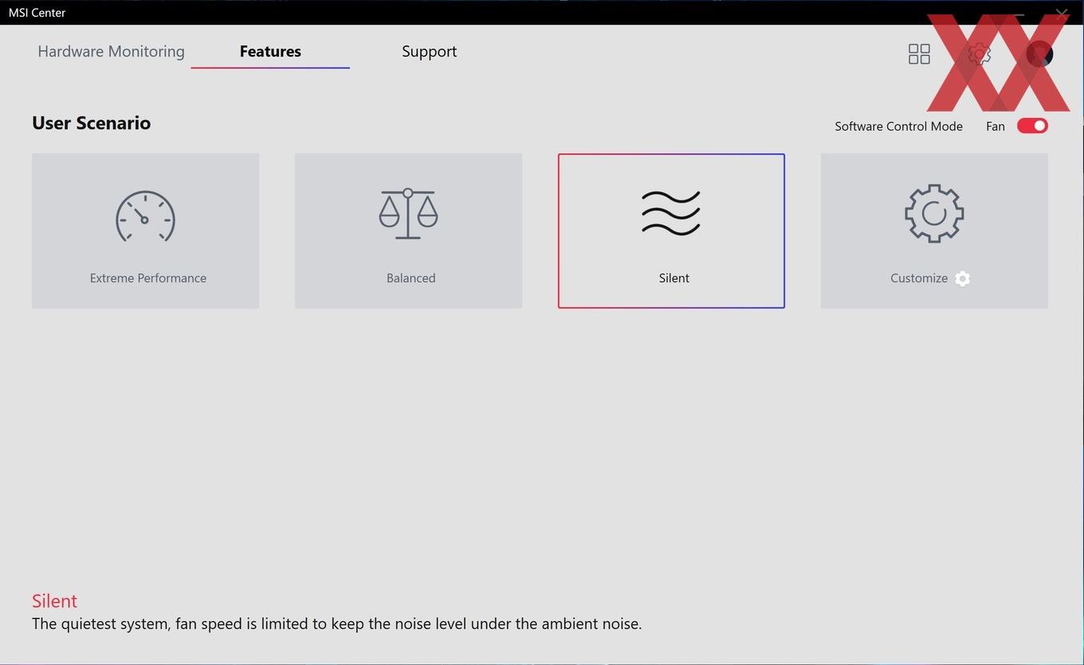
Task: Open the user profile avatar icon
Action: [1039, 53]
